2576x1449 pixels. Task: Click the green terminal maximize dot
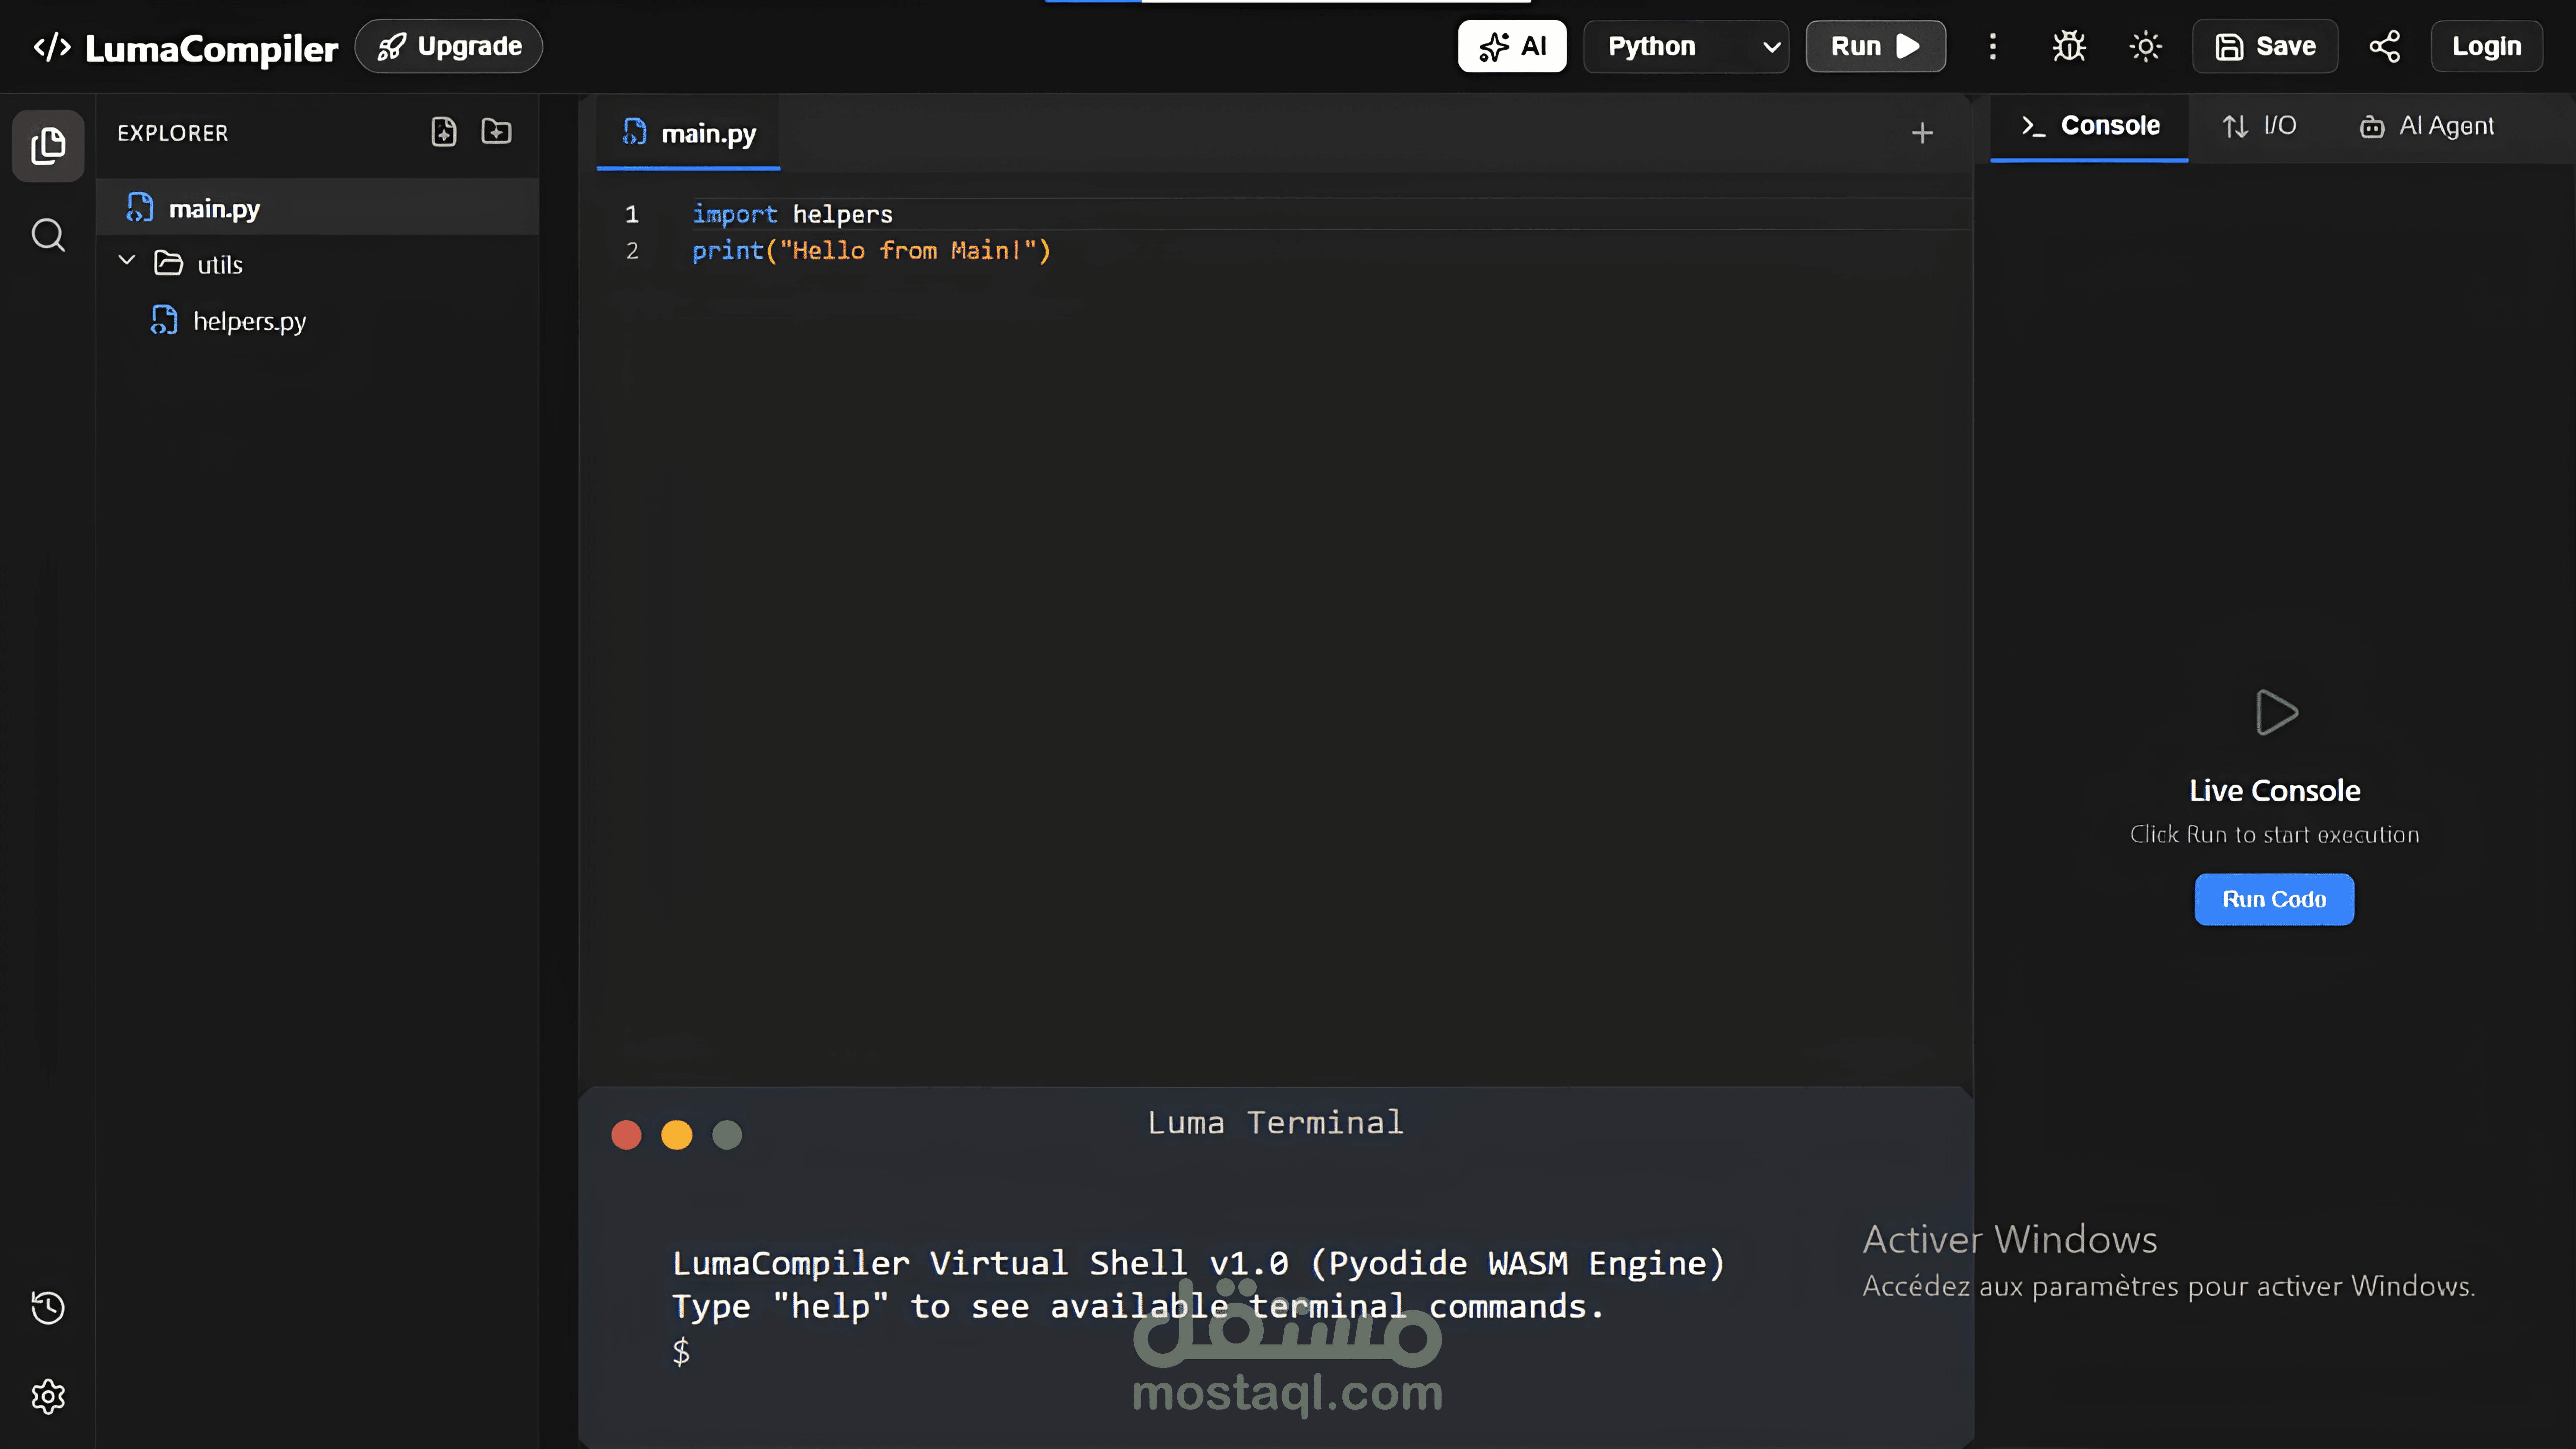coord(727,1135)
